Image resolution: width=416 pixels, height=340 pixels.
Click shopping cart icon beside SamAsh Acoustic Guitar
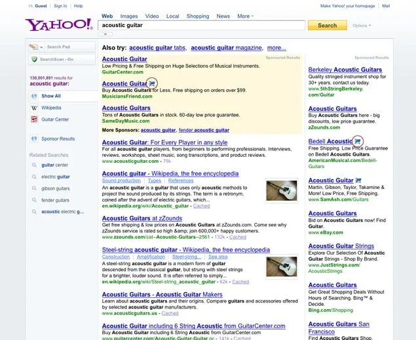358,181
